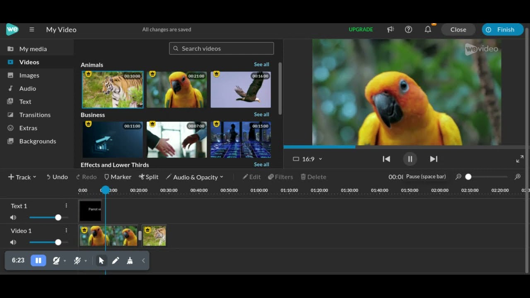530x298 pixels.
Task: Zoom out the timeline with minus magnifier
Action: click(458, 177)
